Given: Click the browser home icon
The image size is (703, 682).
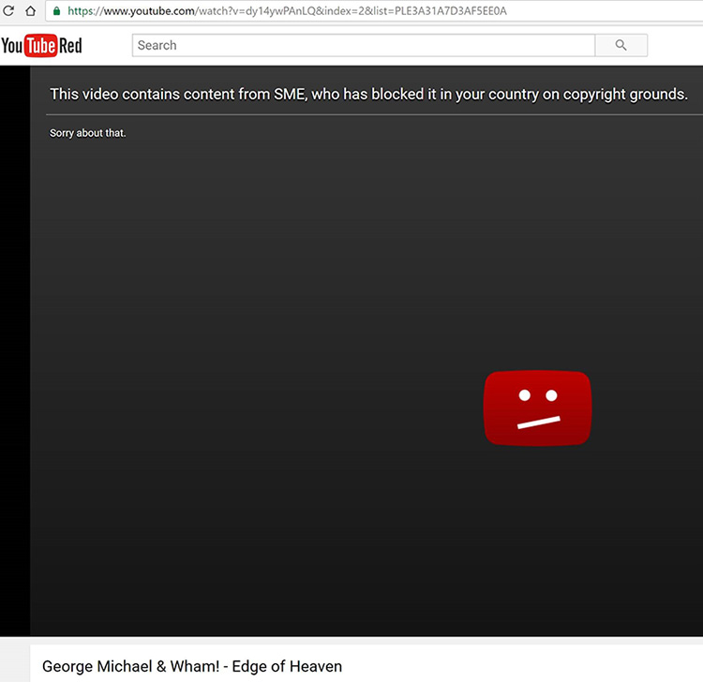Looking at the screenshot, I should point(31,11).
